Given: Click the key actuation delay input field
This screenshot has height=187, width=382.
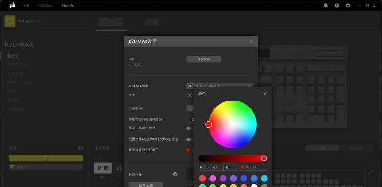Looking at the screenshot, I should (190, 119).
